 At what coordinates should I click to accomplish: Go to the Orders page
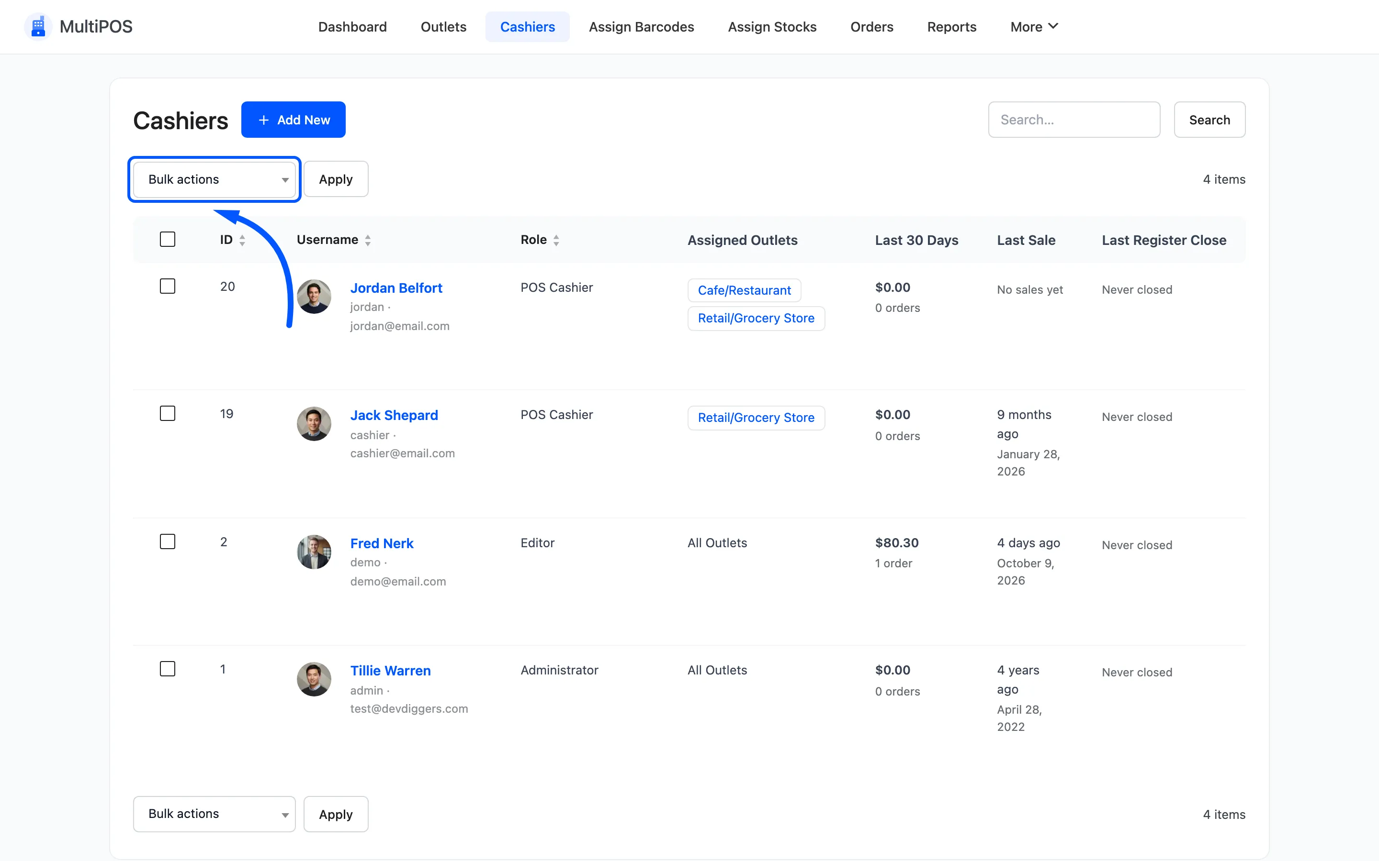[x=871, y=27]
